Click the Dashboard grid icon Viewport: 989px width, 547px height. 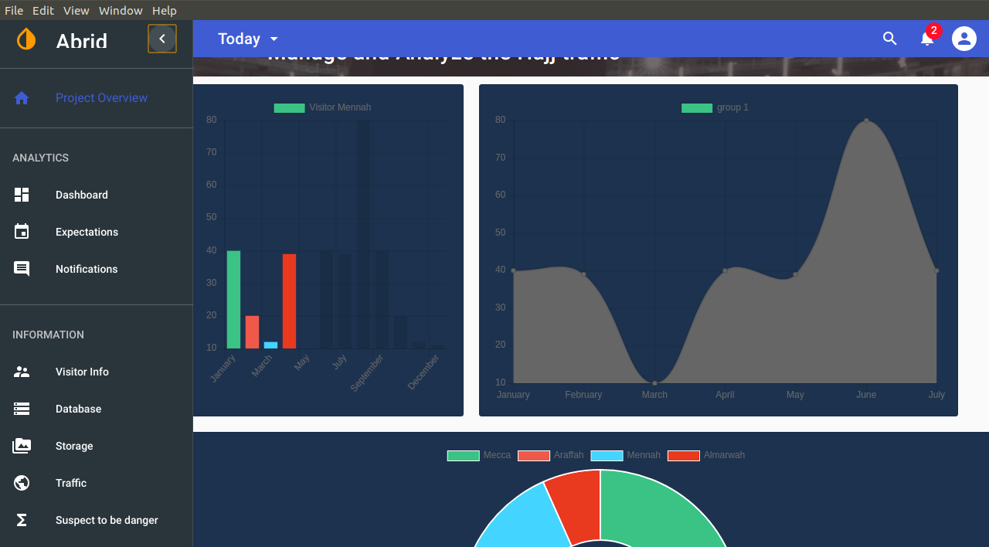point(22,195)
